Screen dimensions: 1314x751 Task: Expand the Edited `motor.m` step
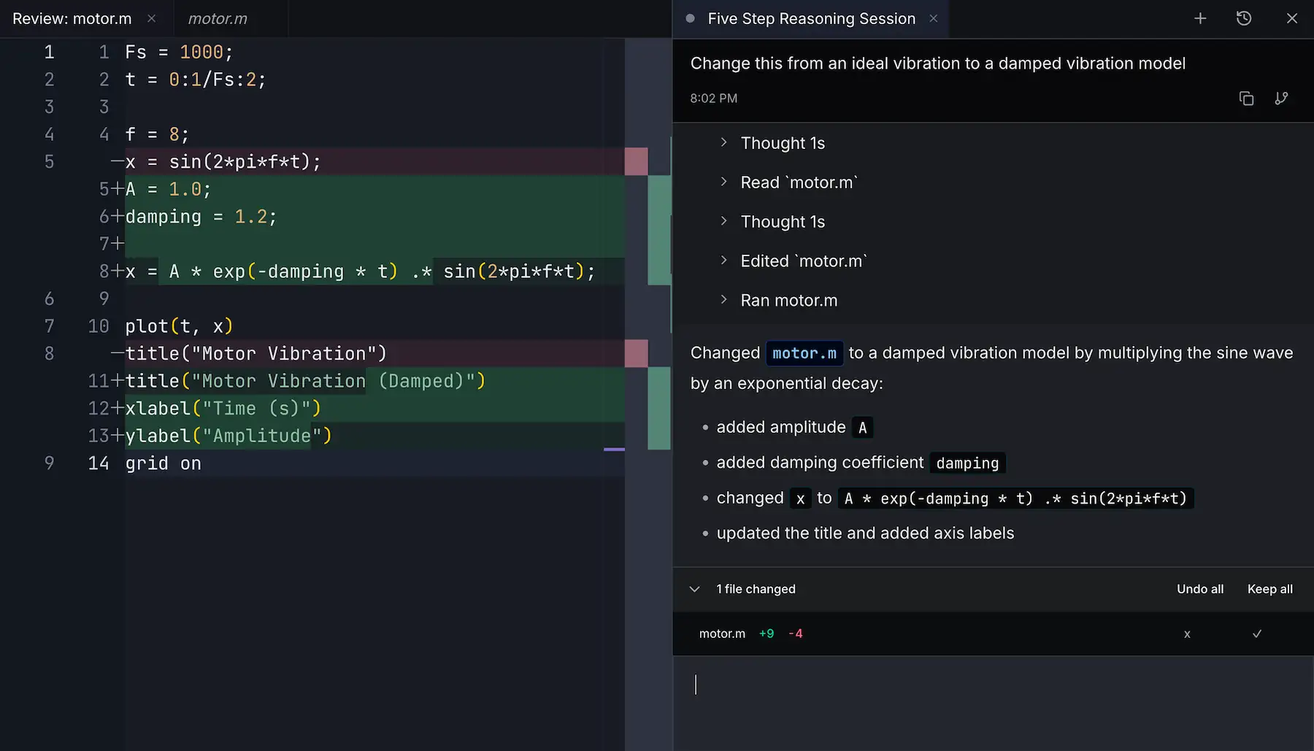pyautogui.click(x=794, y=261)
